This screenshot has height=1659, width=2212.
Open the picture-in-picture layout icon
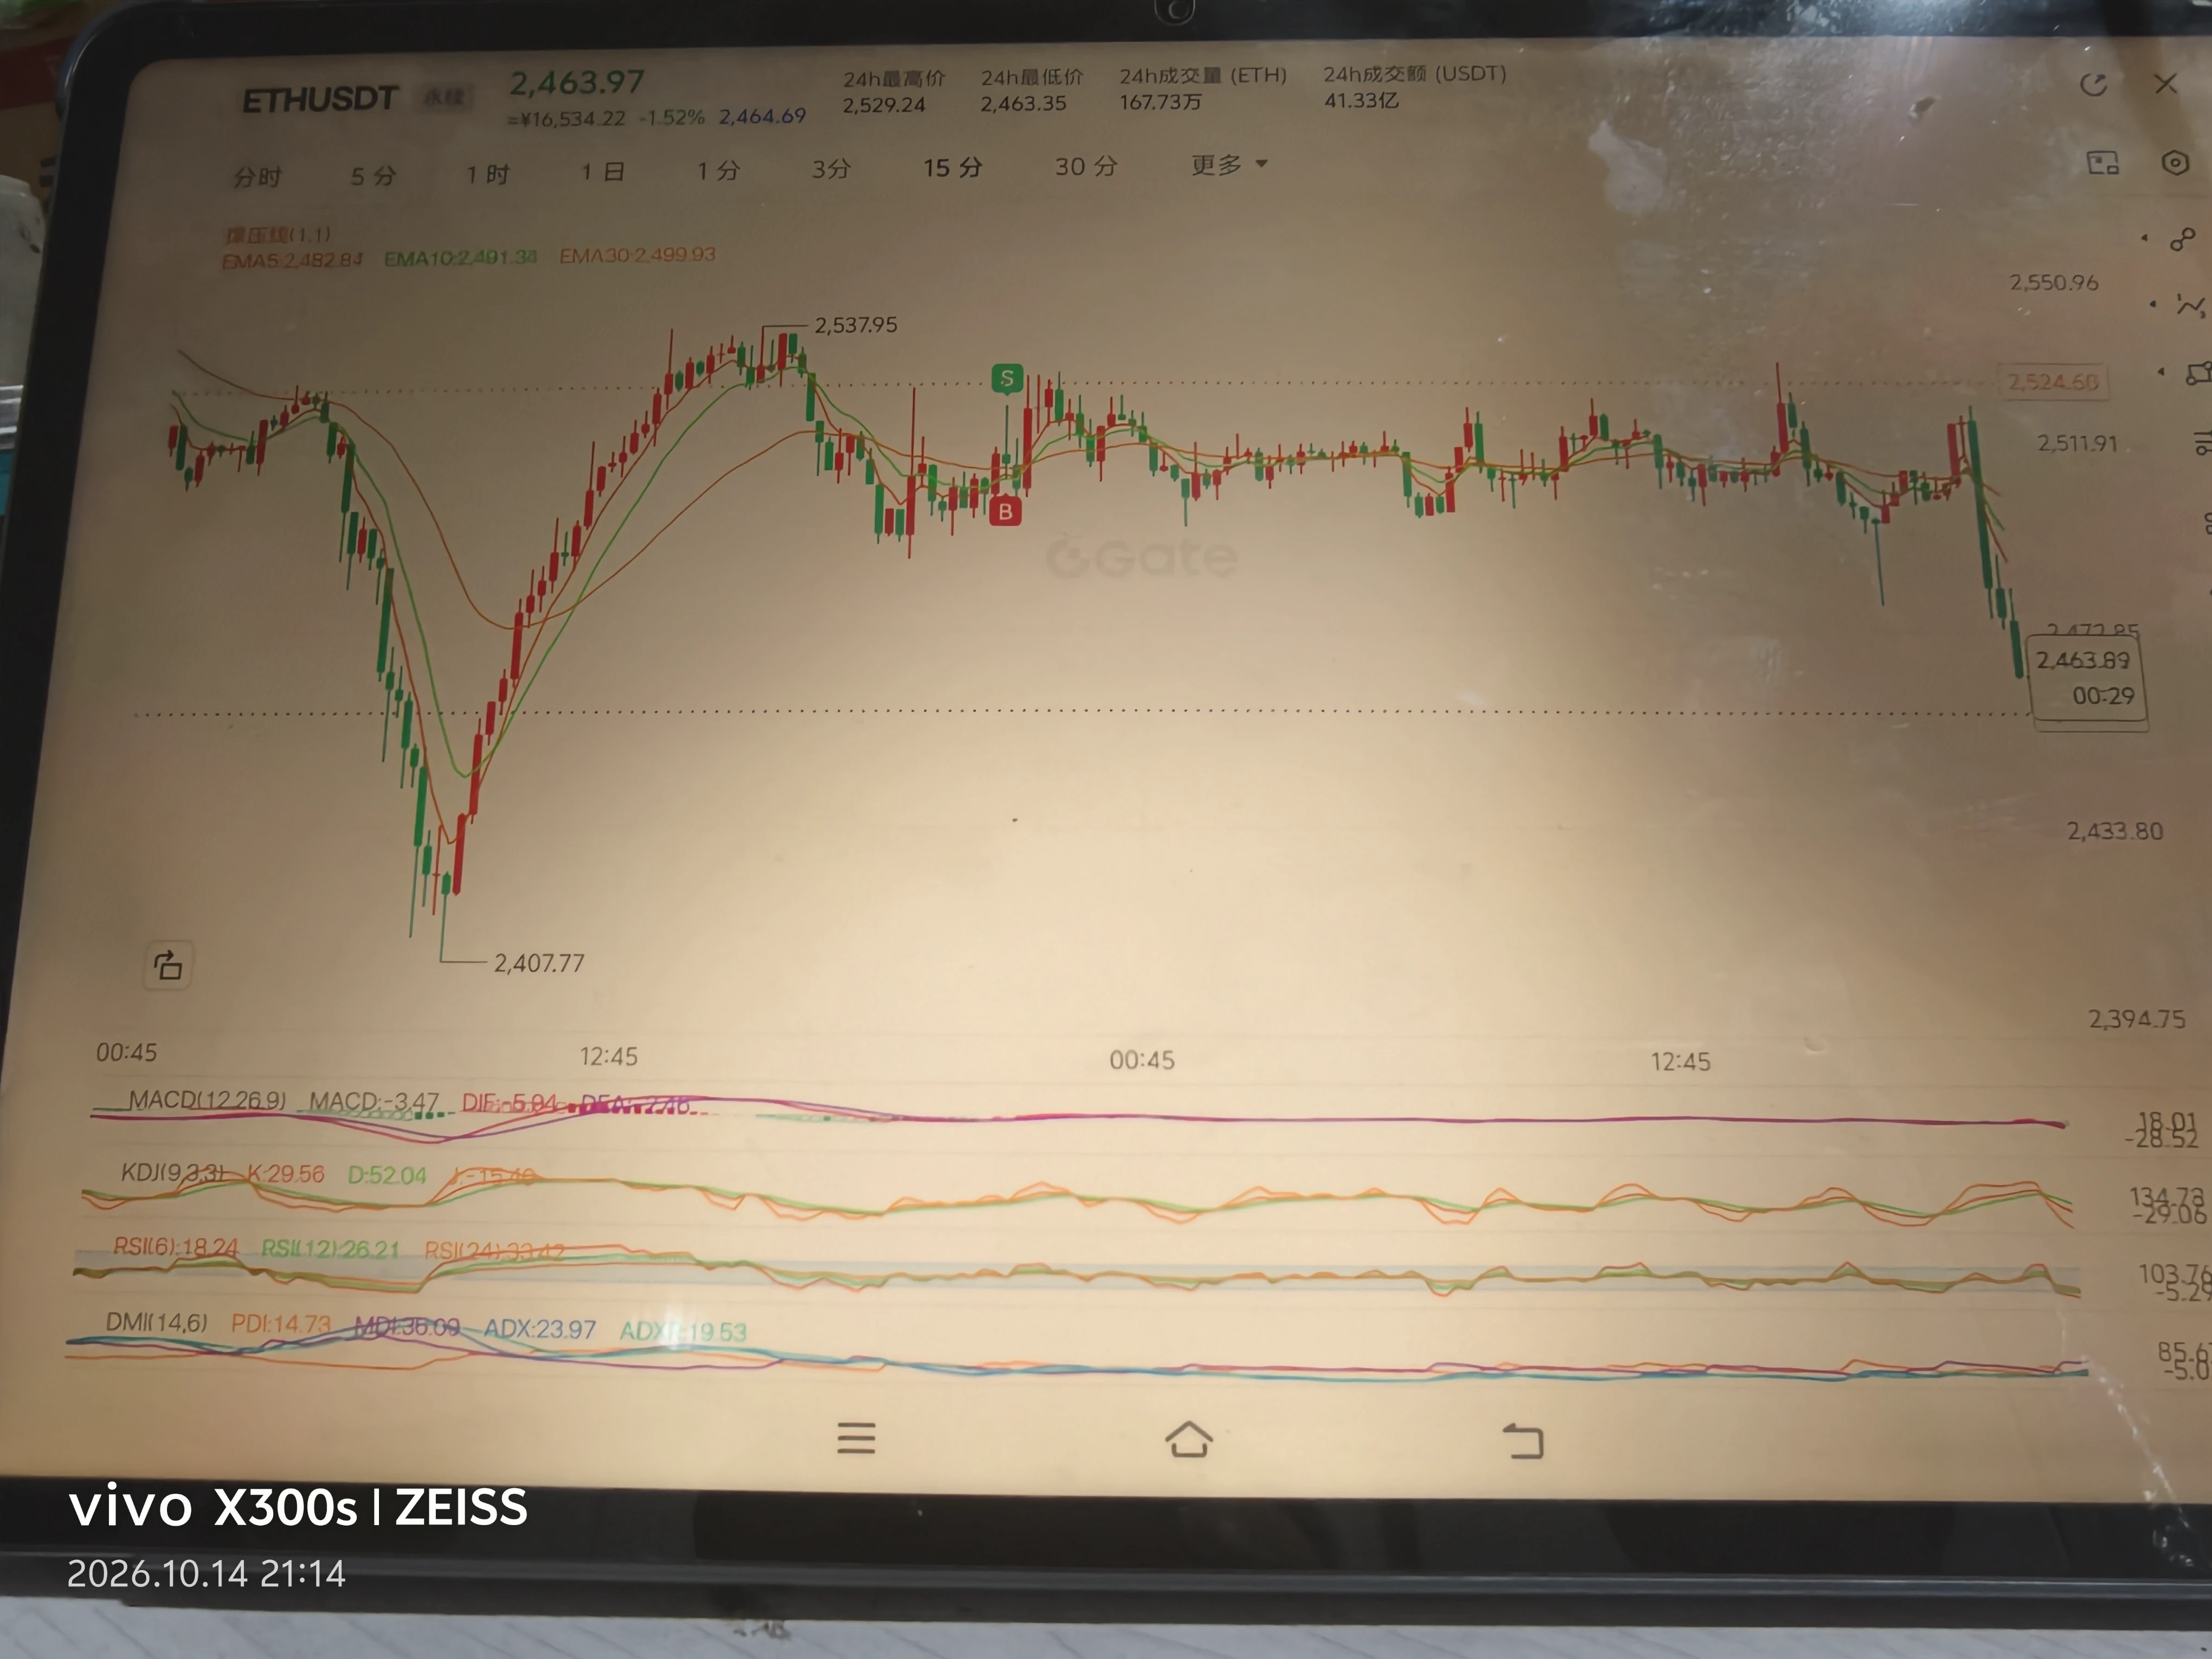tap(2103, 163)
